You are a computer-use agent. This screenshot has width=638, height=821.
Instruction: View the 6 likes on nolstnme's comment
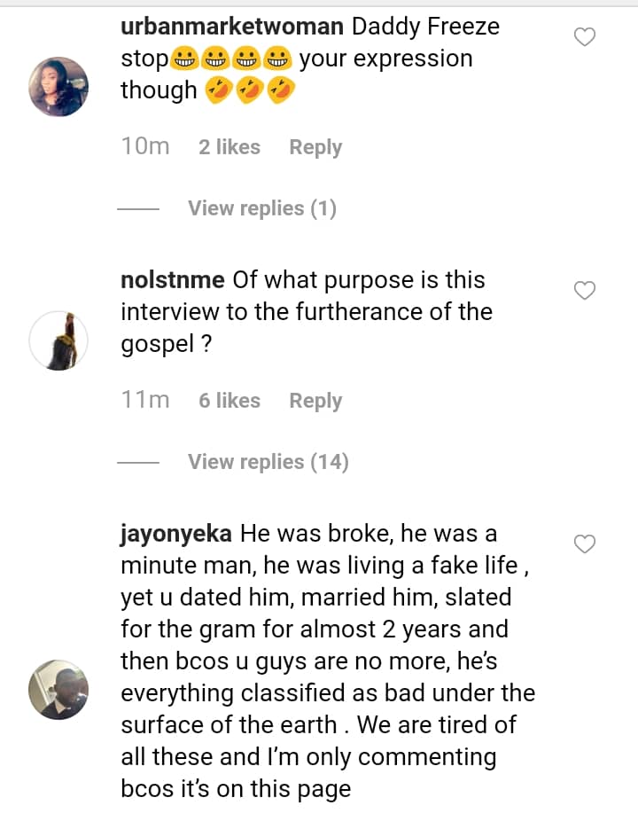230,401
